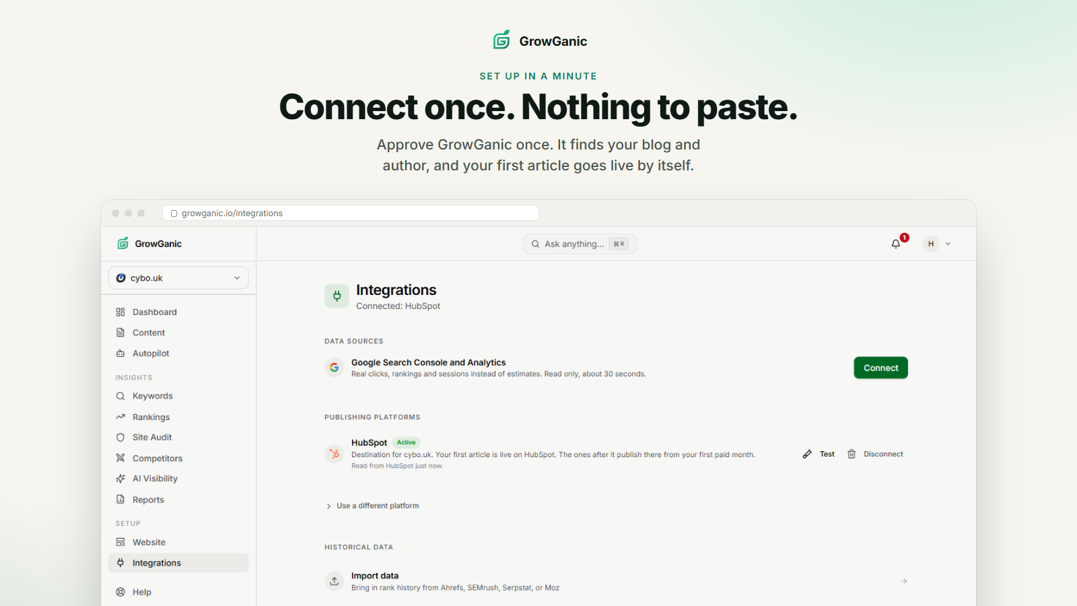Image resolution: width=1077 pixels, height=606 pixels.
Task: Click the Import data row title
Action: coord(375,576)
